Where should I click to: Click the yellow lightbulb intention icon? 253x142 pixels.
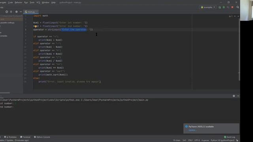[36, 26]
